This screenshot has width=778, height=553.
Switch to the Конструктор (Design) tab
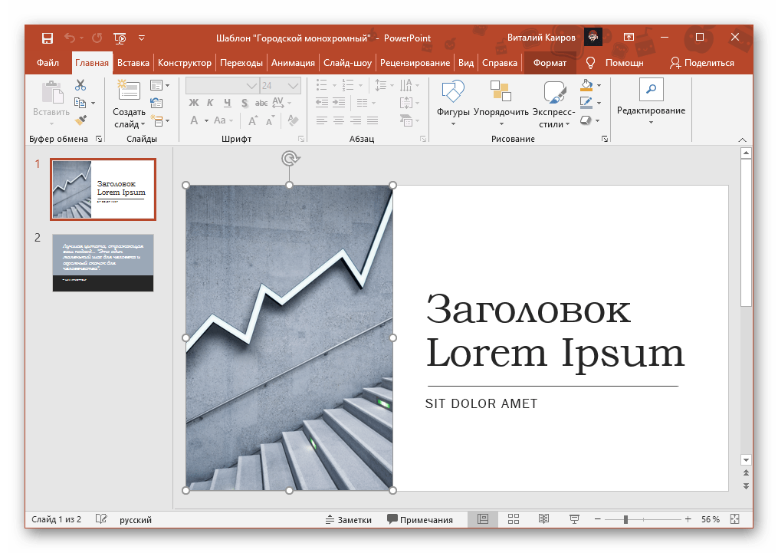click(x=185, y=63)
